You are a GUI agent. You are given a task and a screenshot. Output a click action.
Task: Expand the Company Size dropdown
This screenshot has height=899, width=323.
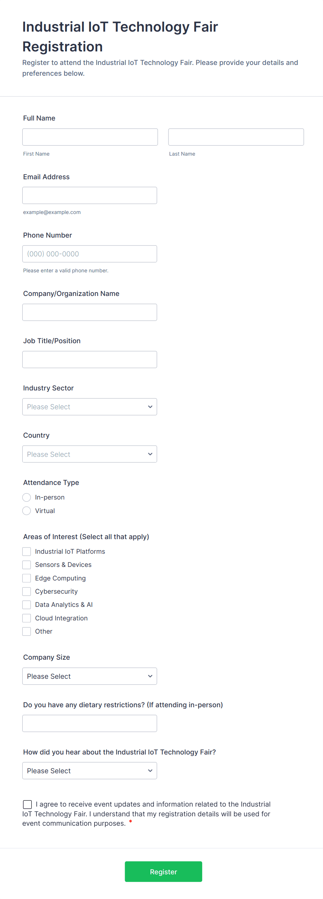89,676
